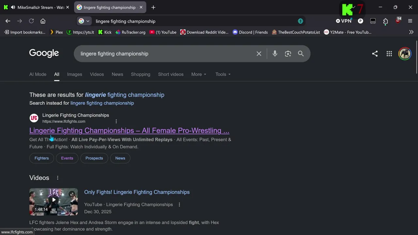Switch to Shopping results
Image resolution: width=418 pixels, height=235 pixels.
pyautogui.click(x=140, y=74)
